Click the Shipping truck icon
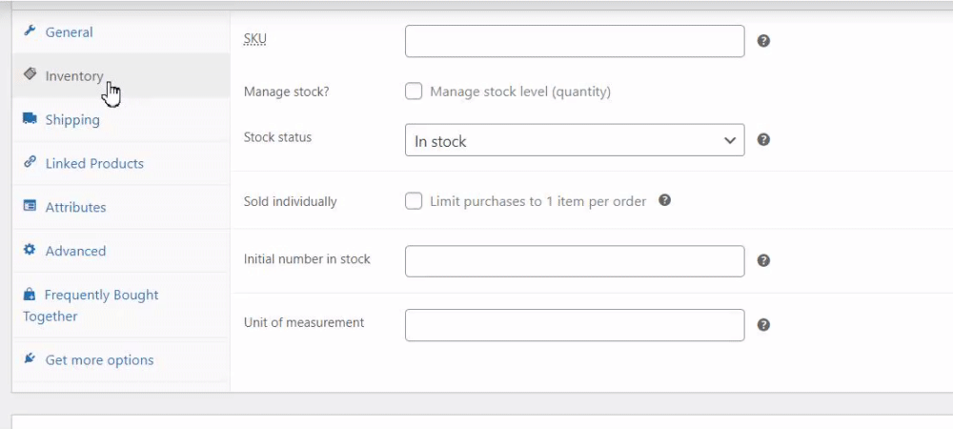This screenshot has height=429, width=953. pos(30,118)
